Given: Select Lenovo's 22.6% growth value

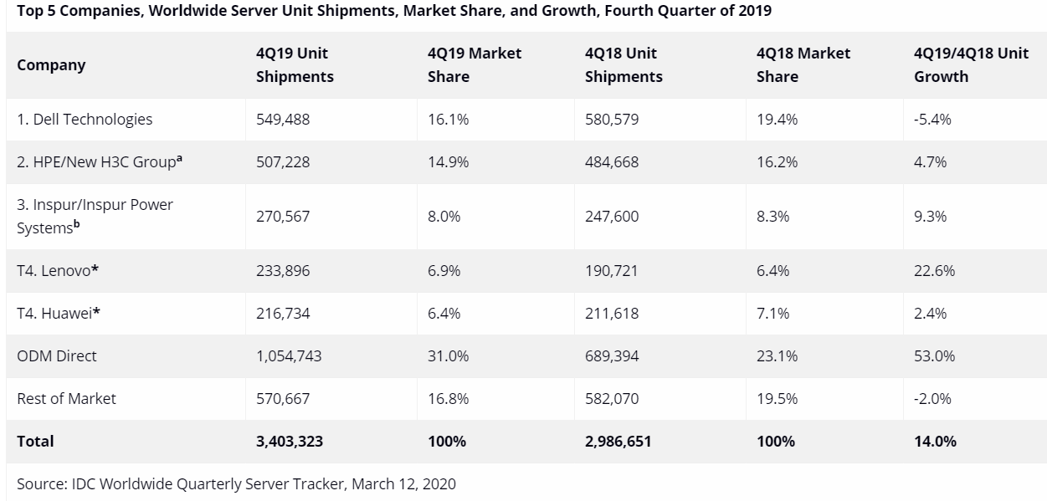Looking at the screenshot, I should click(934, 270).
